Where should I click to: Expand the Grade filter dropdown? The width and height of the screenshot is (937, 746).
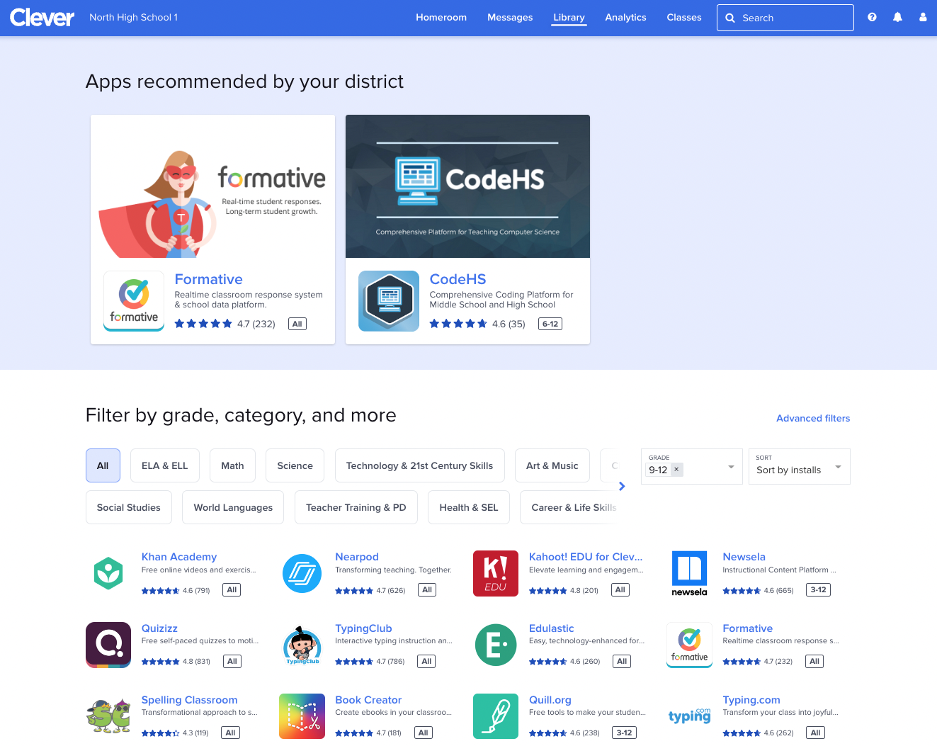click(x=730, y=466)
